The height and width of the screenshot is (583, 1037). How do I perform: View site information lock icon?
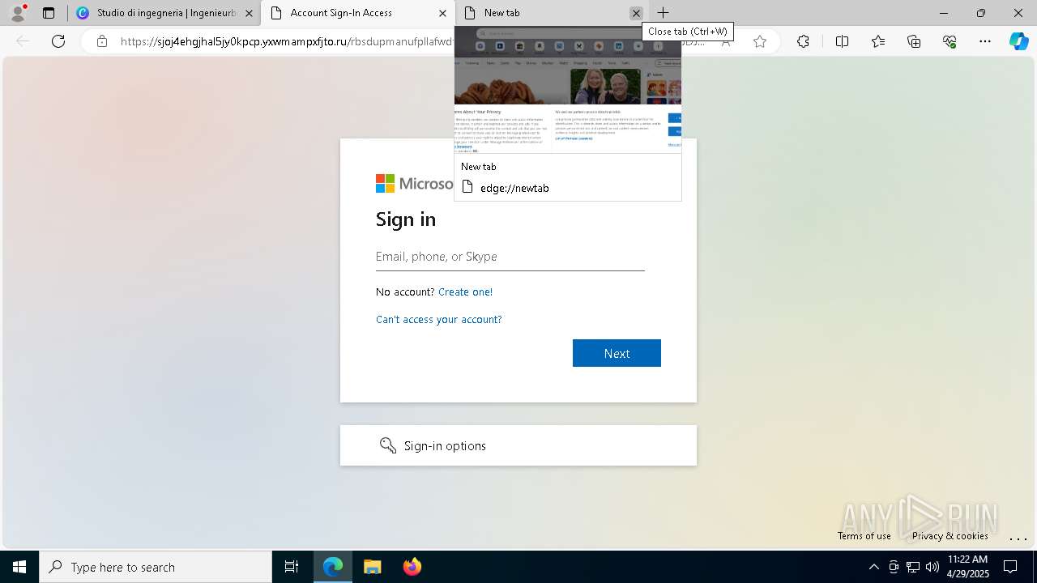coord(102,41)
